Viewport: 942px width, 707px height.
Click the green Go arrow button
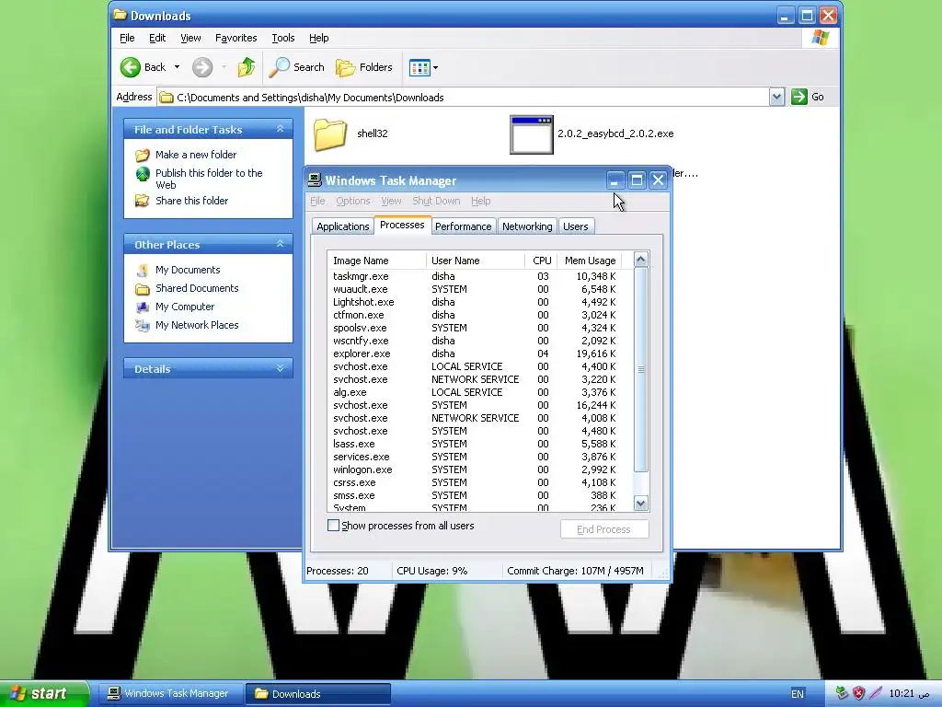[799, 97]
